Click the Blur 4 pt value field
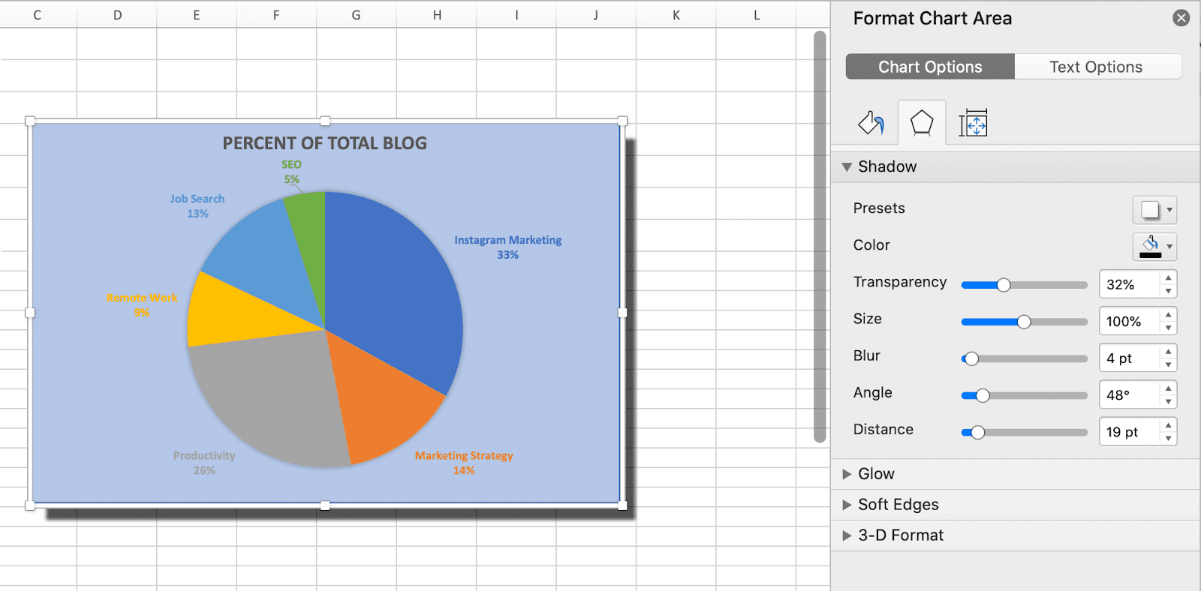 pyautogui.click(x=1130, y=358)
